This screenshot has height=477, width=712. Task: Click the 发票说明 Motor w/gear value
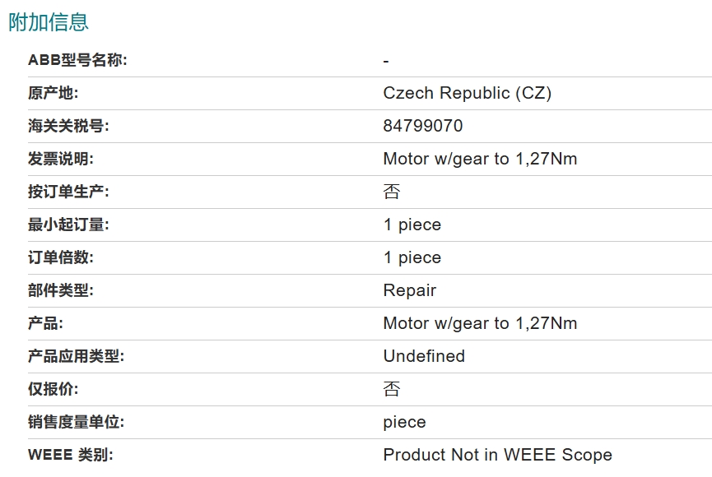(480, 159)
